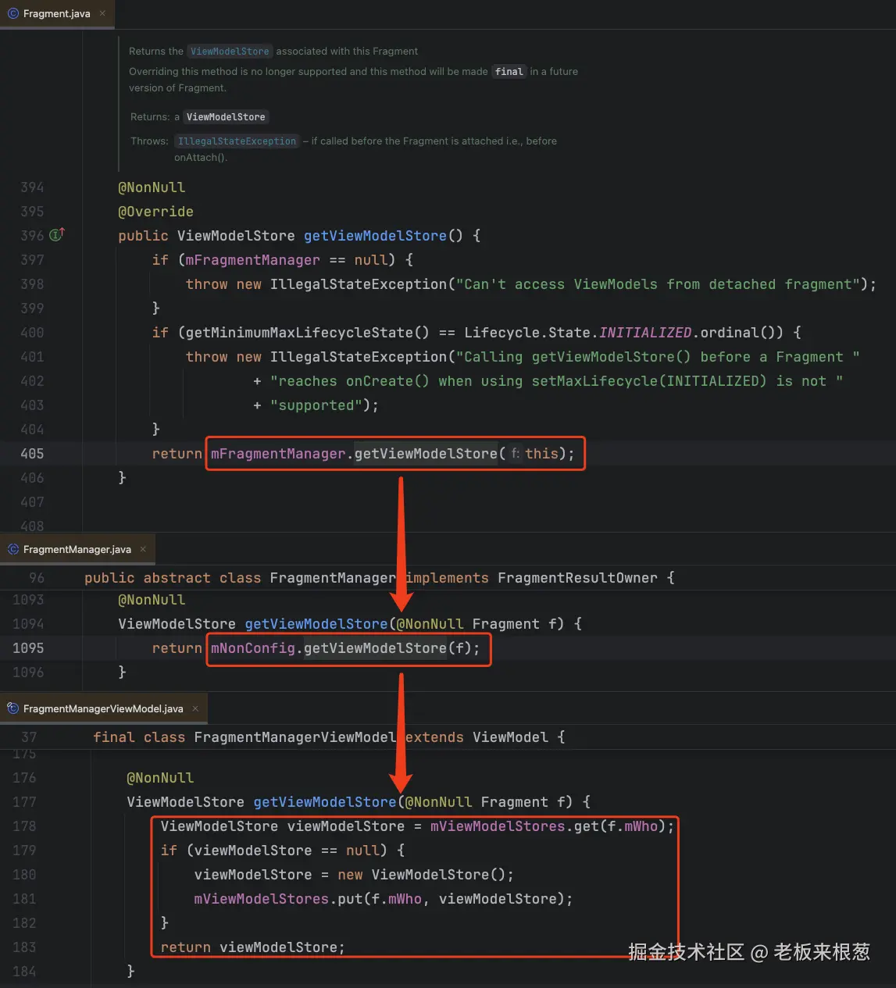
Task: Close the FragmentManager.java tab
Action: click(143, 549)
